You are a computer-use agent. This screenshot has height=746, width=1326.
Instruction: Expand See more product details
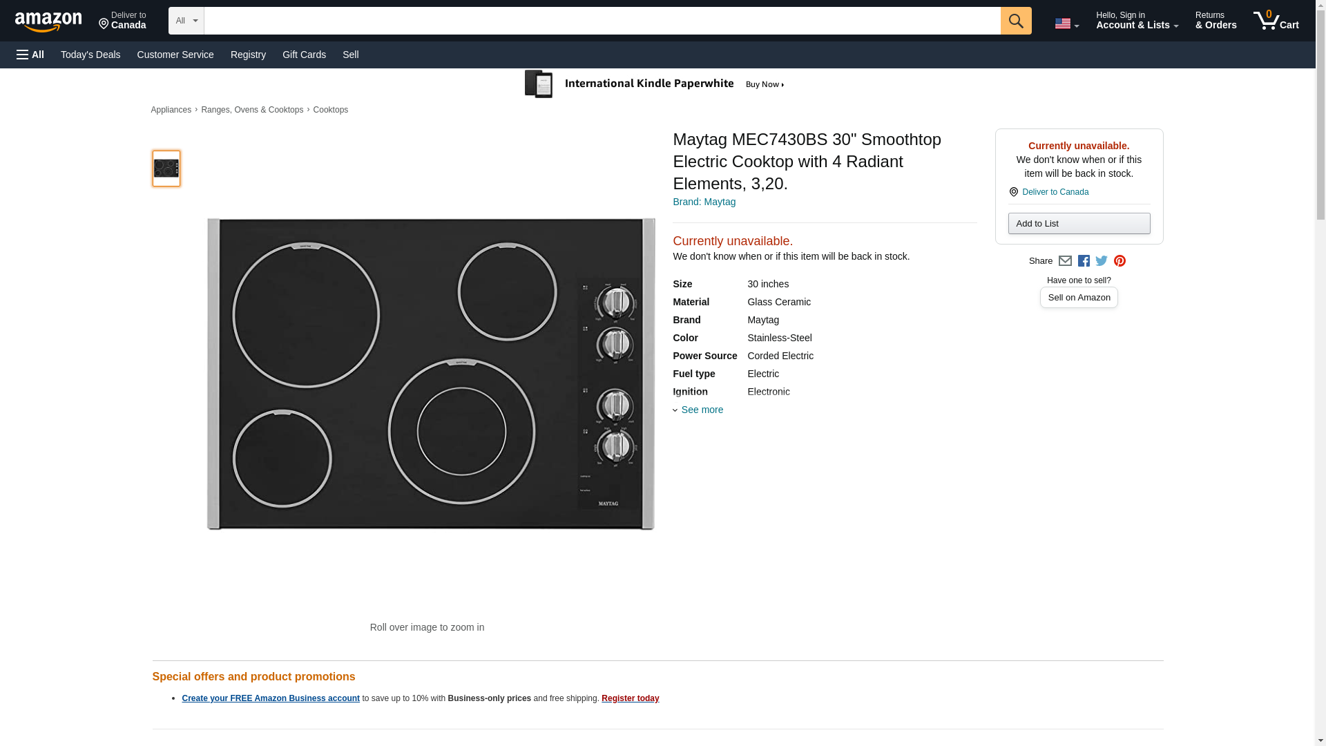[701, 410]
